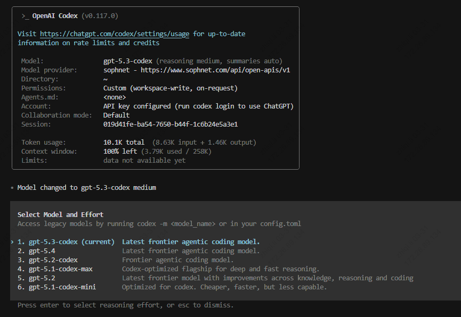
Task: Click the arrow marker before gpt-5.3-codex option
Action: point(12,242)
